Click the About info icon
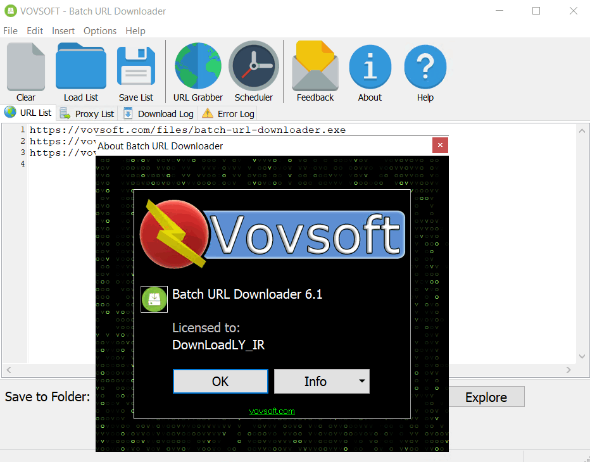 click(x=370, y=66)
